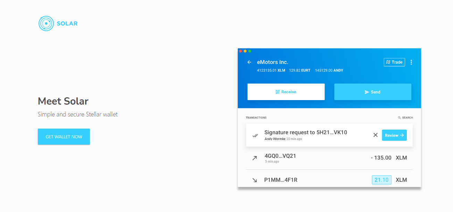Screen dimensions: 453x212
Task: Click the 4123135.01 XLM balance
Action: (271, 71)
